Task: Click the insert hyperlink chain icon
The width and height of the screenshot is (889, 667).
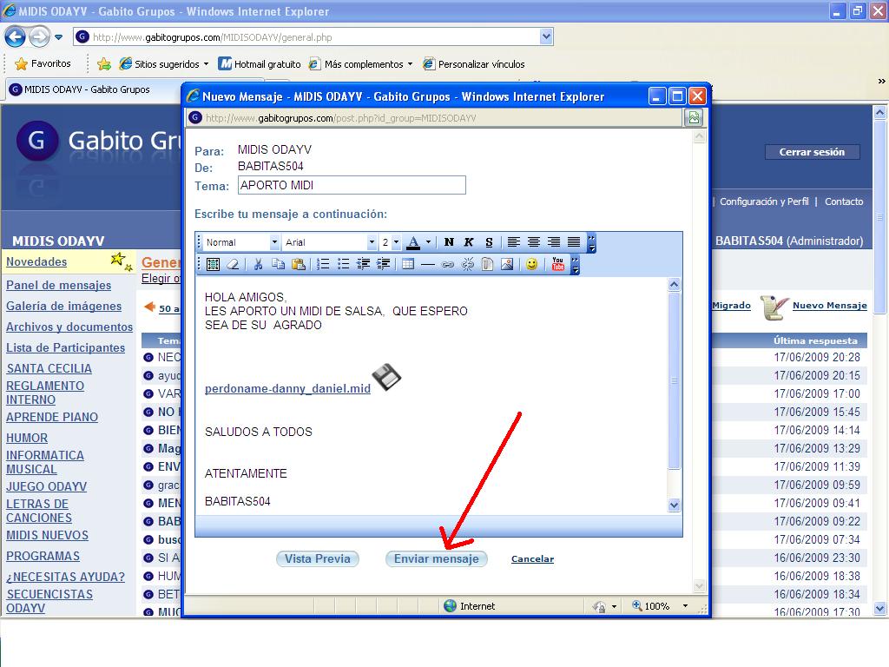Action: 448,264
